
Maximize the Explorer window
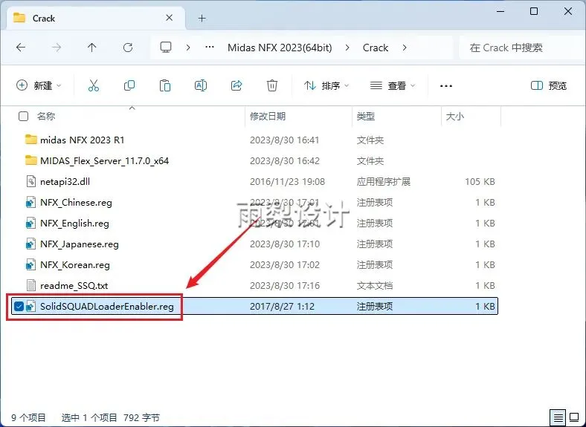point(534,11)
